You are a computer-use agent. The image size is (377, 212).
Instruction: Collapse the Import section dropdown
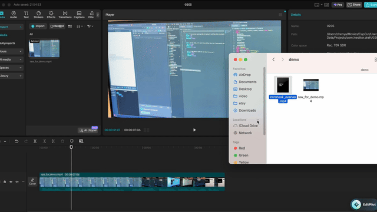pyautogui.click(x=21, y=27)
